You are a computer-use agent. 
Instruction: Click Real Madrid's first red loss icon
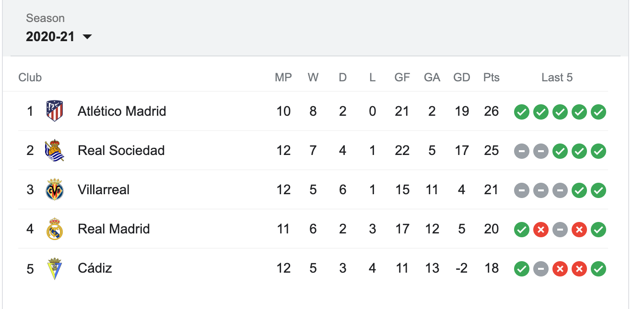pos(540,230)
